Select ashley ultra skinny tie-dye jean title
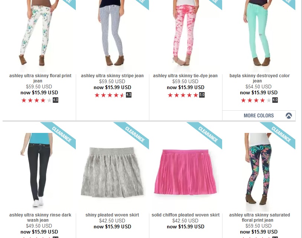The height and width of the screenshot is (238, 302). pyautogui.click(x=185, y=76)
